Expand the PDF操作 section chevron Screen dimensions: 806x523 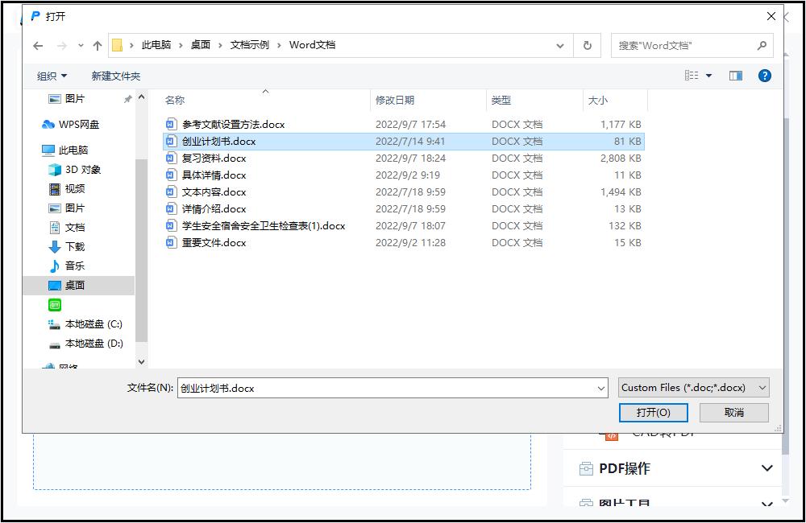pyautogui.click(x=765, y=468)
